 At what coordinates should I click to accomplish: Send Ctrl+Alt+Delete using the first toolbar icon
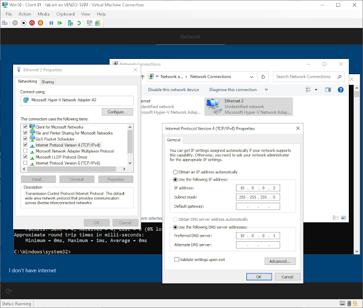[5, 23]
